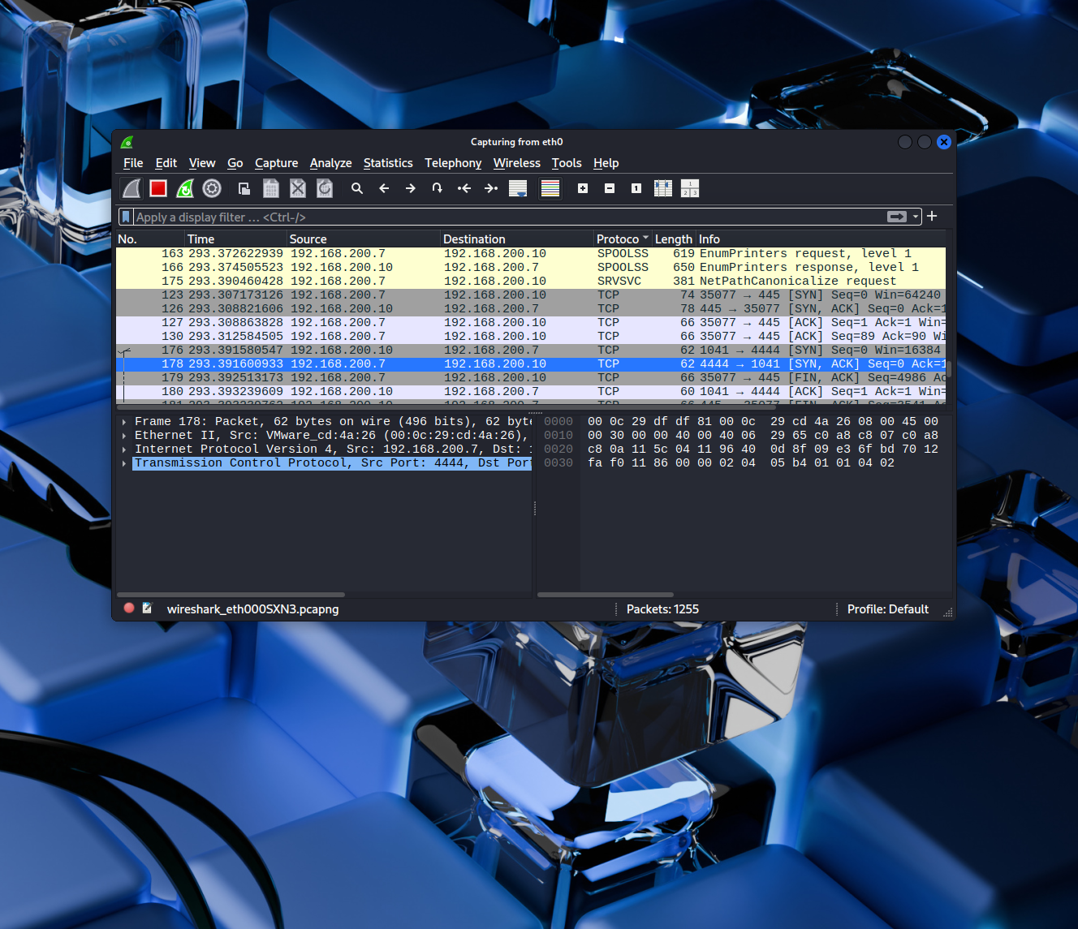Open the Statistics menu

[387, 163]
